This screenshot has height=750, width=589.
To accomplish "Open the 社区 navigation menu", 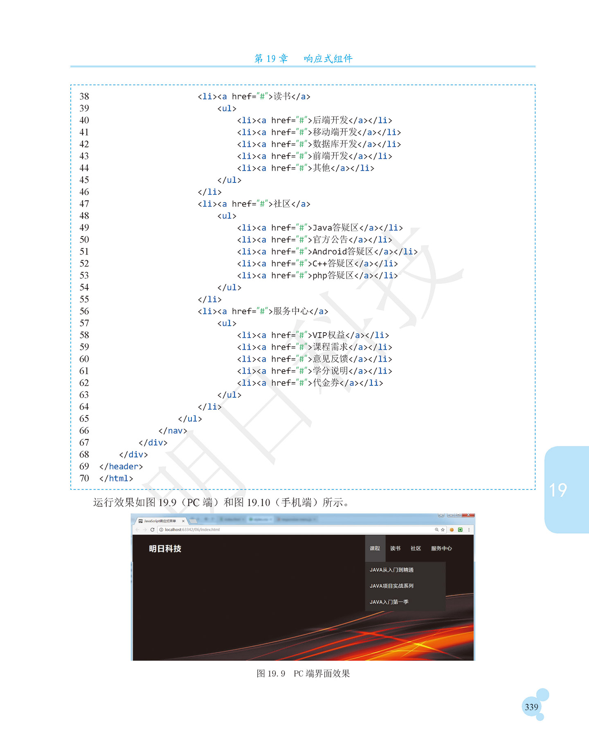I will click(416, 548).
